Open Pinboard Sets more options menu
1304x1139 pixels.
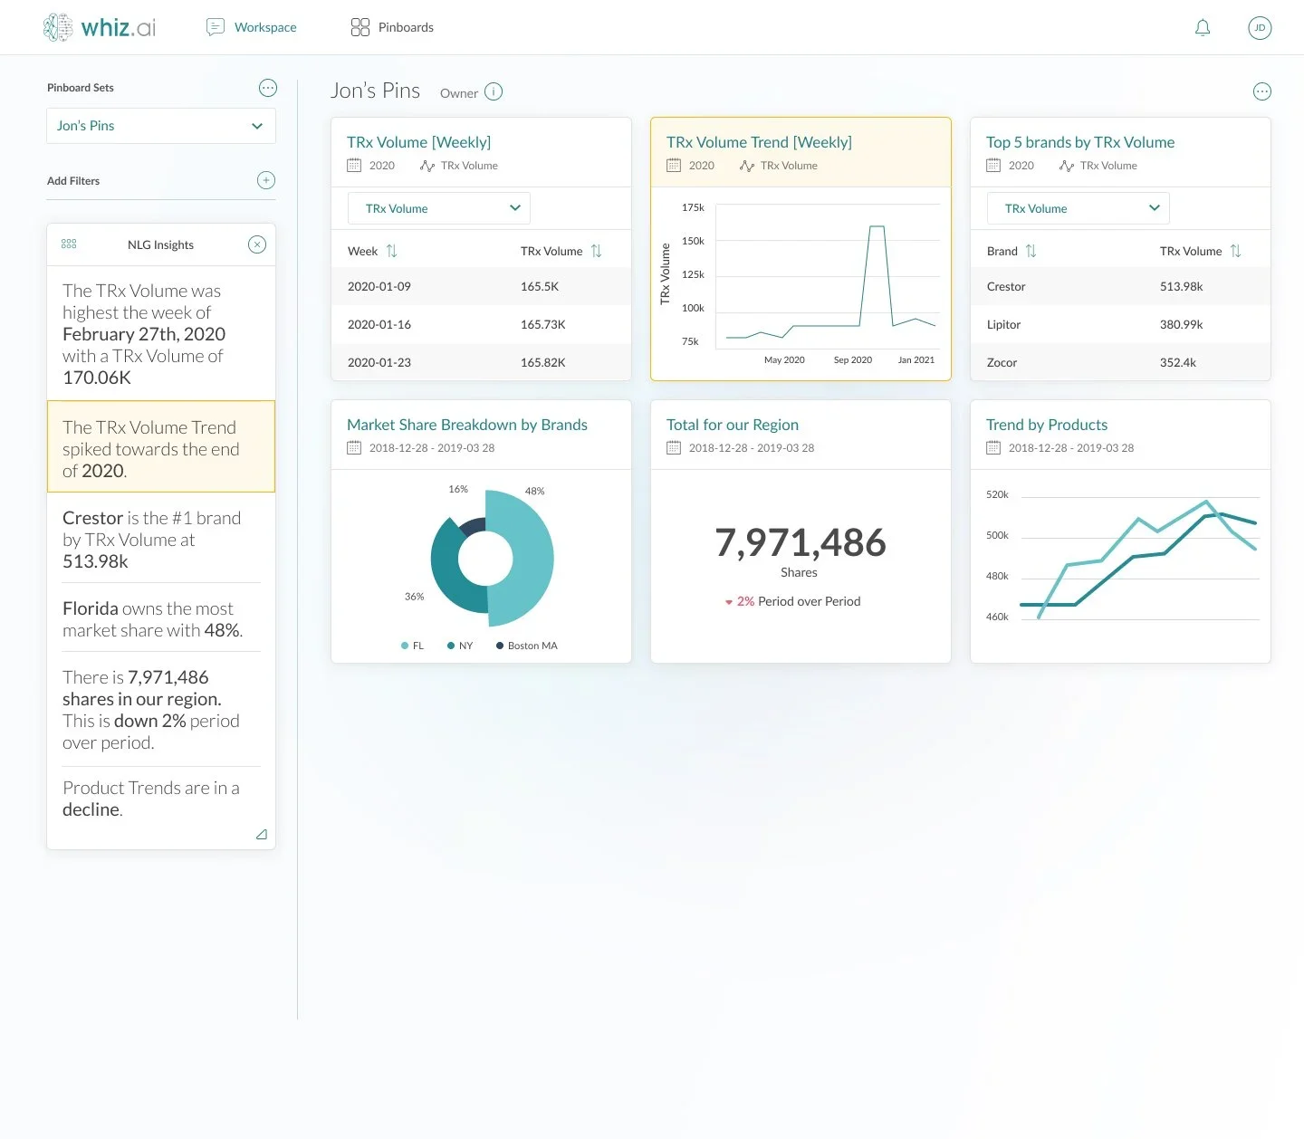pyautogui.click(x=268, y=88)
